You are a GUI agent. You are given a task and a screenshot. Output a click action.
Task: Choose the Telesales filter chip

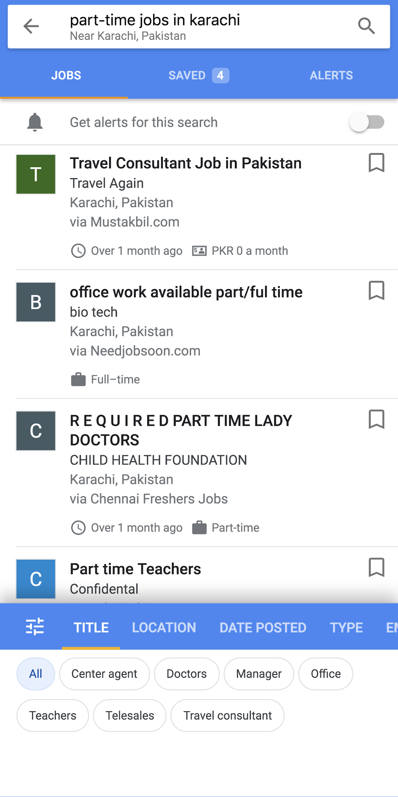click(130, 715)
